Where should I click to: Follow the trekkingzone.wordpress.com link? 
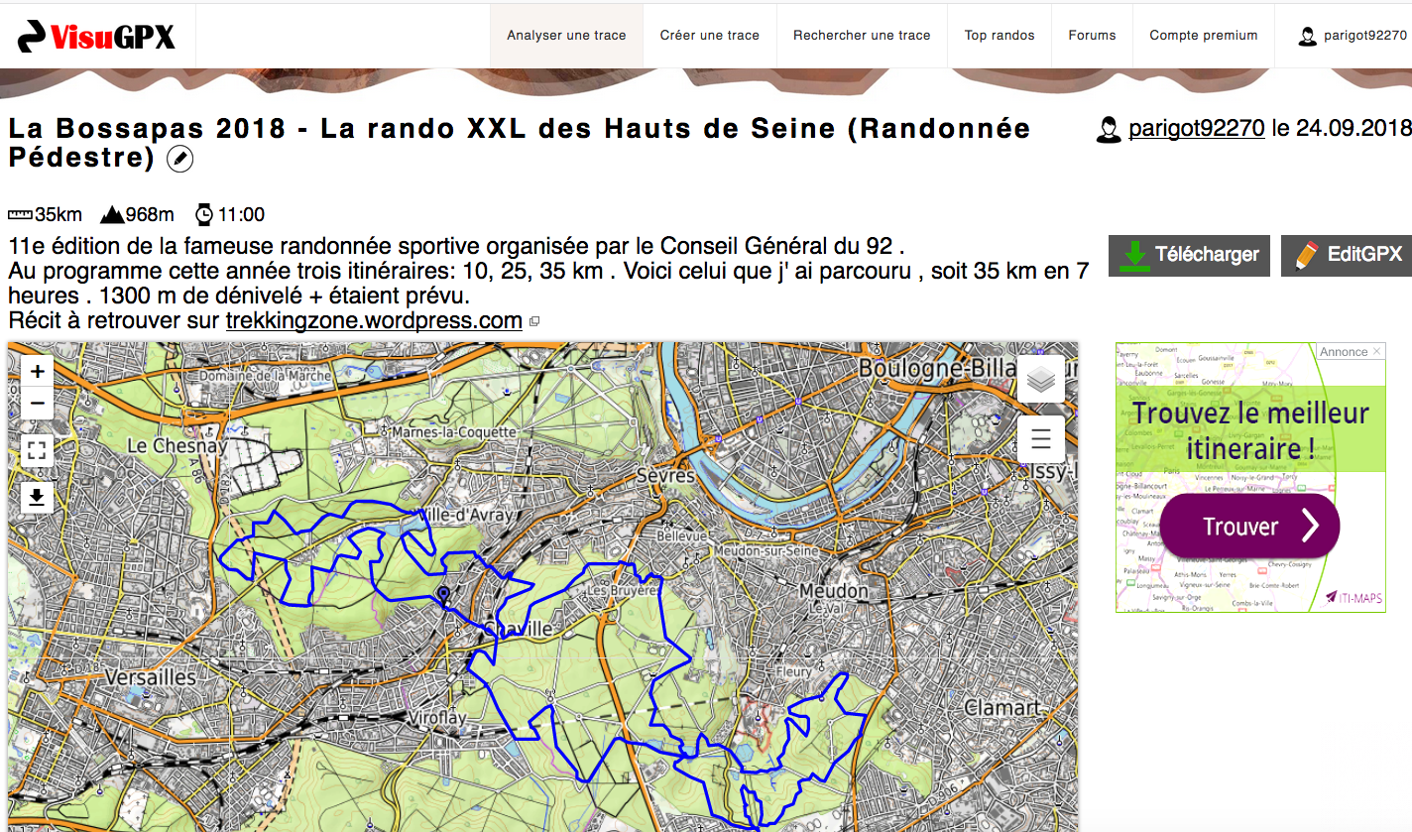pyautogui.click(x=374, y=320)
